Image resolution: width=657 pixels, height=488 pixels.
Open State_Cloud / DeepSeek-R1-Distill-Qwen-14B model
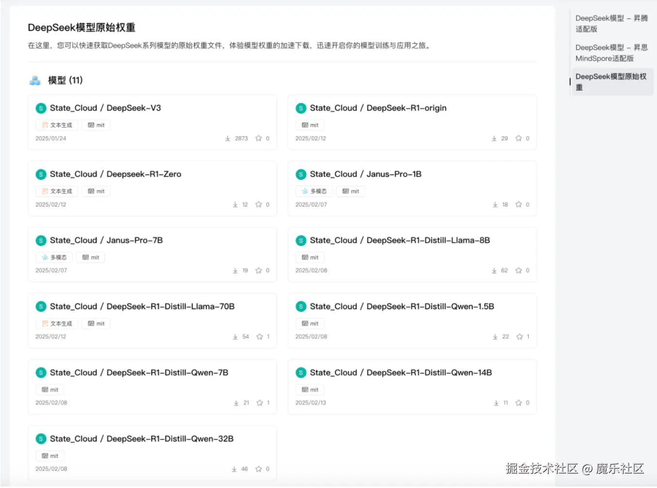[412, 387]
